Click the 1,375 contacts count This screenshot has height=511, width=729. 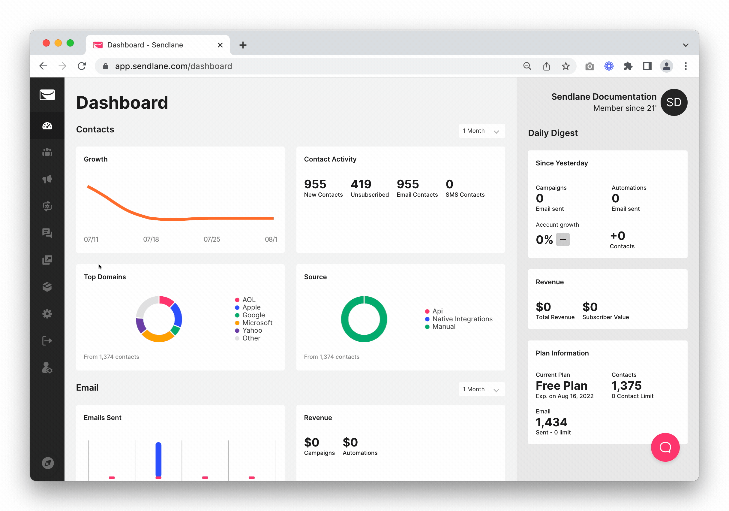click(x=626, y=386)
